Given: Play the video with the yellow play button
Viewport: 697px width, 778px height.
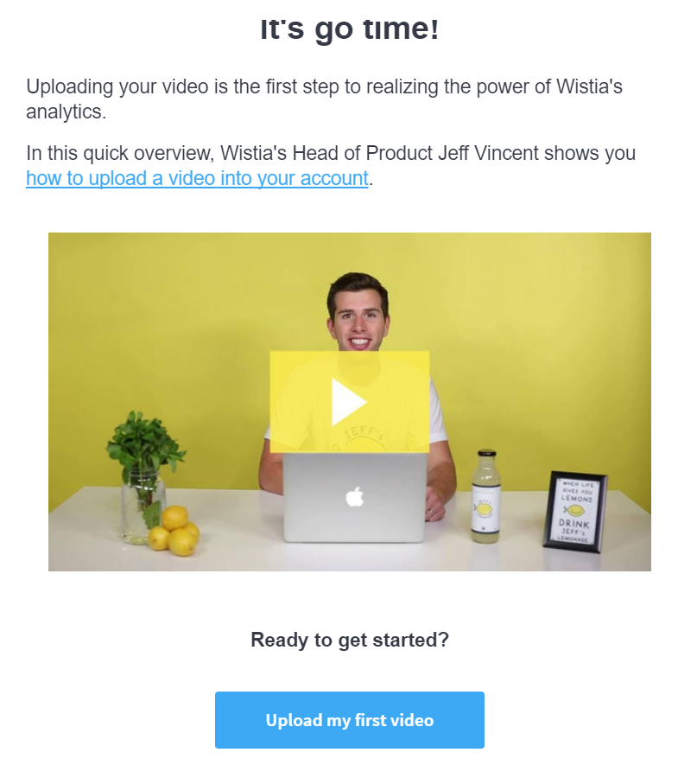Looking at the screenshot, I should [x=350, y=401].
